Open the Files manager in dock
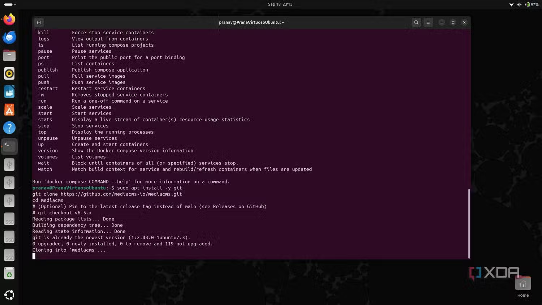The height and width of the screenshot is (305, 542). pyautogui.click(x=9, y=55)
